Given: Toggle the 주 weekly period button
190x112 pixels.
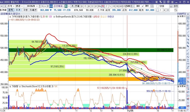Looking at the screenshot, I should pos(85,6).
